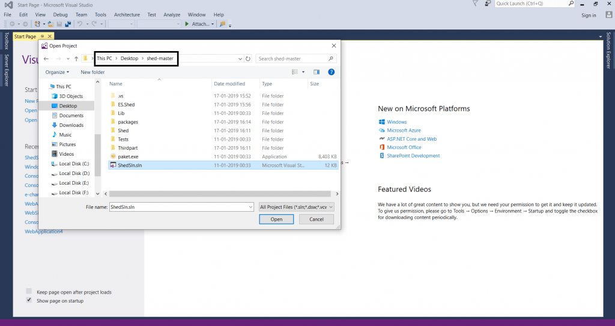Open the Architecture menu
The image size is (615, 326).
(x=127, y=14)
